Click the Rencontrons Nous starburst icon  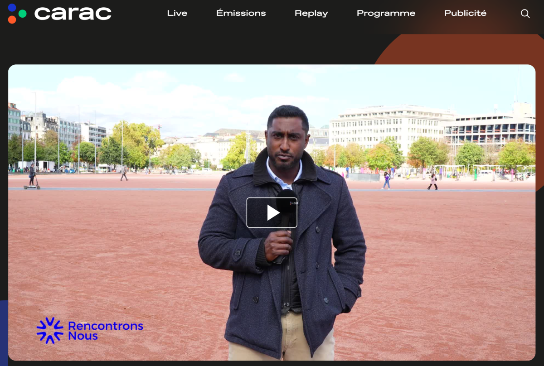pyautogui.click(x=50, y=330)
